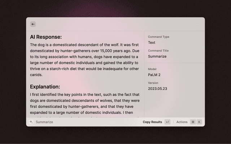231x144 pixels.
Task: Click the dog domestication response paragraph
Action: click(84, 60)
